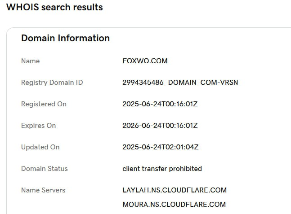
Task: Click the Name Servers label
Action: pos(43,190)
